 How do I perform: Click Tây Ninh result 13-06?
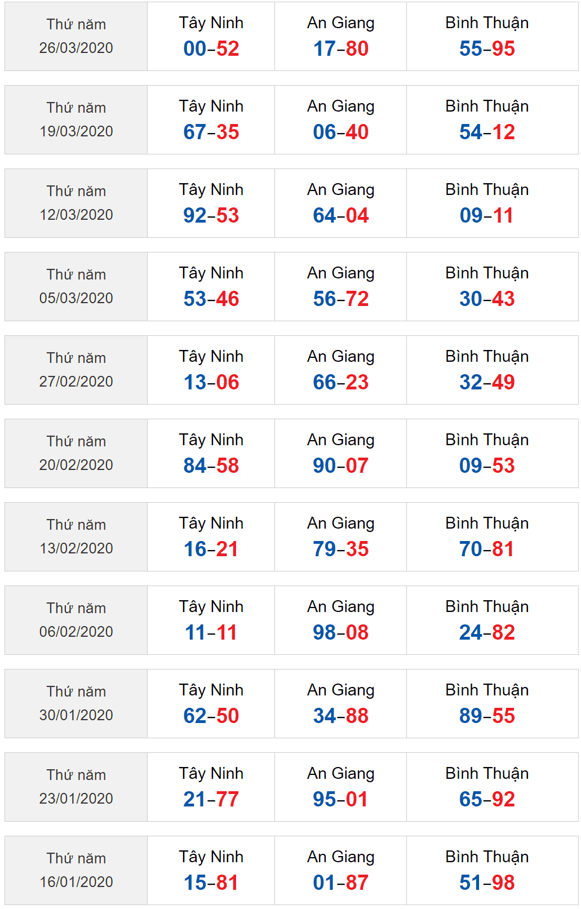tap(211, 382)
